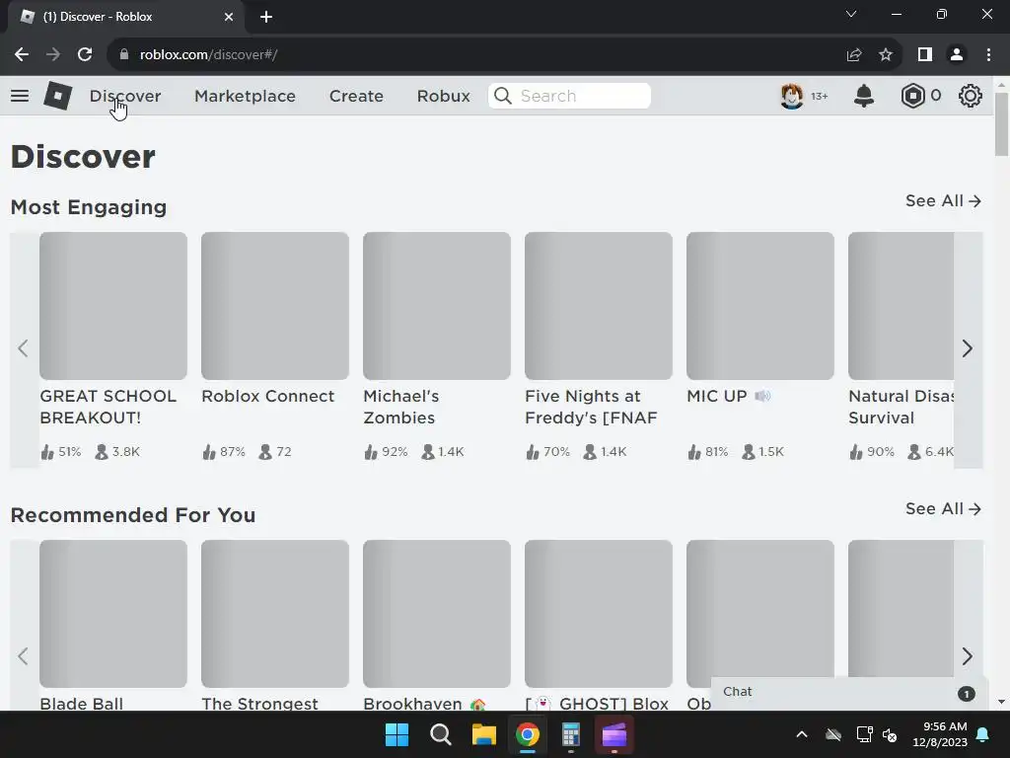Open Michael's Zombies game title
Screen dimensions: 1010x758
[400, 407]
